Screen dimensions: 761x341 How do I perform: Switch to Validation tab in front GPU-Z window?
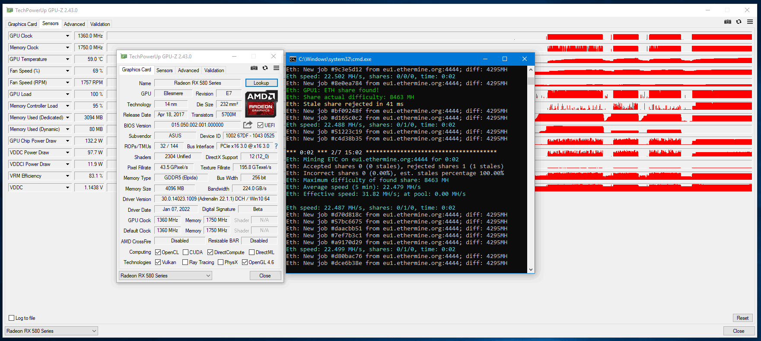pos(214,70)
